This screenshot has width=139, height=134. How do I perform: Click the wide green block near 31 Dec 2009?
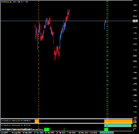pos(47,129)
